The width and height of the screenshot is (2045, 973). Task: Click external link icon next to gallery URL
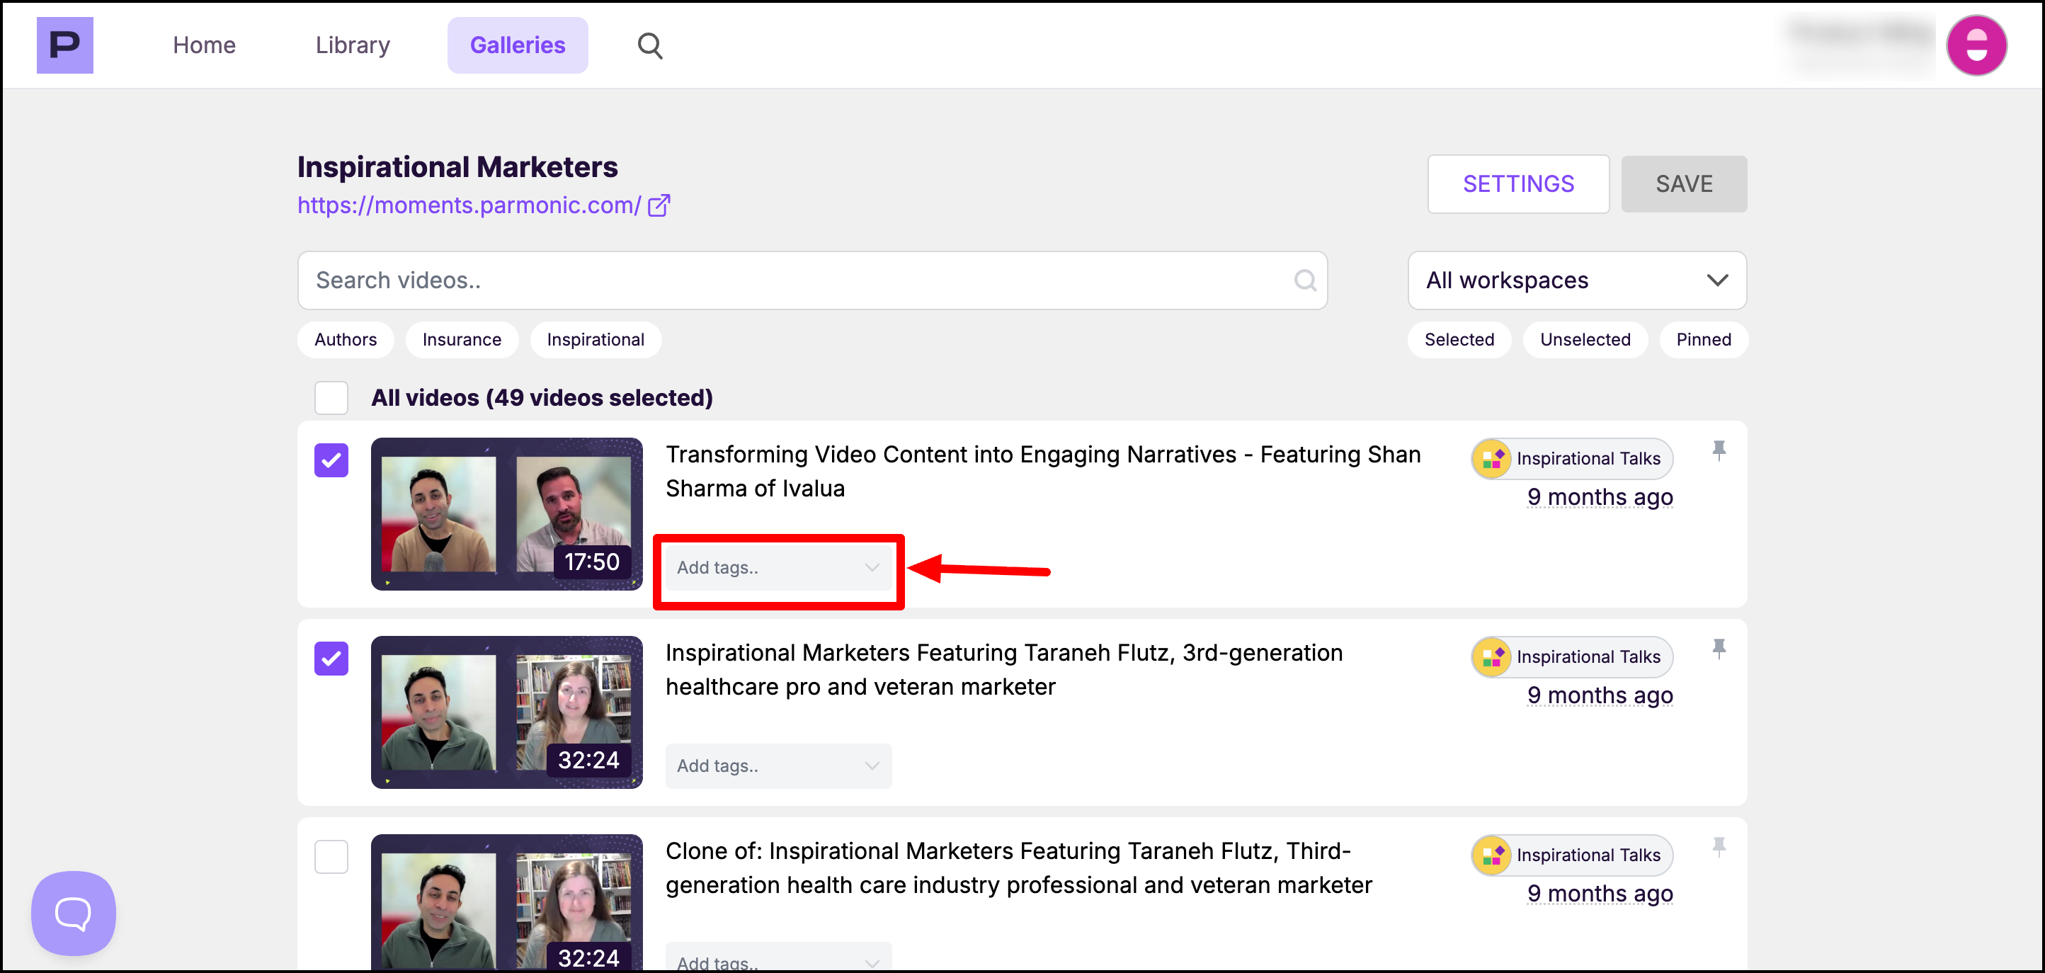click(x=658, y=205)
